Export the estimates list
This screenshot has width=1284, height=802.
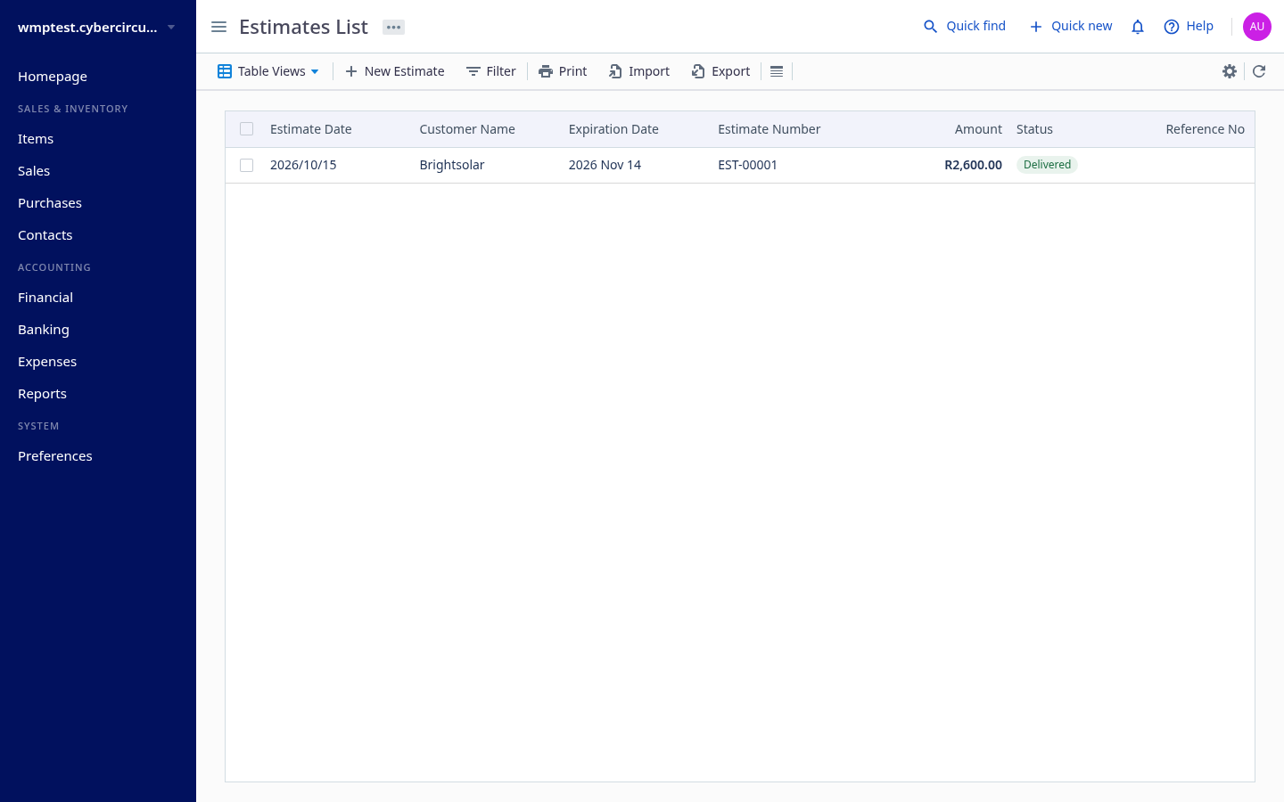pyautogui.click(x=721, y=71)
